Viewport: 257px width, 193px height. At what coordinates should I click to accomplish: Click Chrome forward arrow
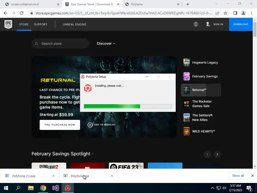tap(14, 13)
